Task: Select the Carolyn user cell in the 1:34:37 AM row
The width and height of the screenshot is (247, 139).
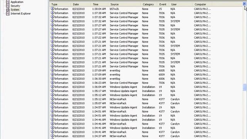Action: [175, 136]
